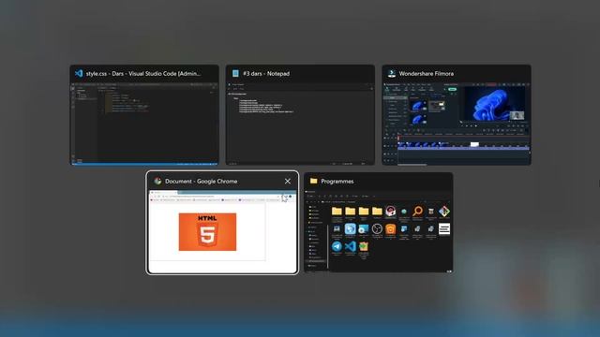Click the Notepad icon beside #3 dars

pos(235,73)
